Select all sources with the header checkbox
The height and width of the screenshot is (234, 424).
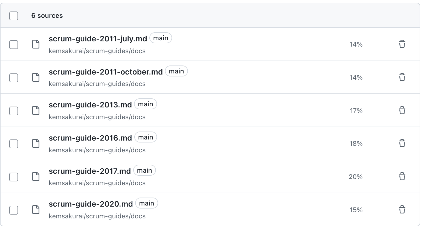click(x=13, y=16)
